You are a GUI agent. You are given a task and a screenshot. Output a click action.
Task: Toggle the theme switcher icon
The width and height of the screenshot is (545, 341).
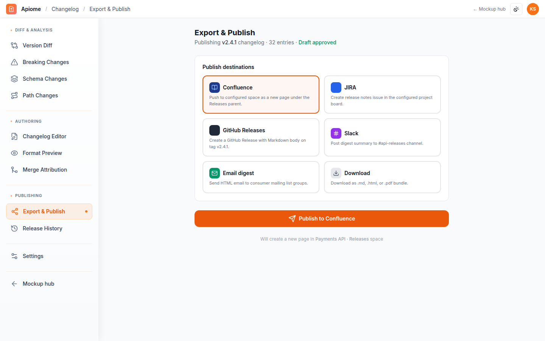click(x=516, y=9)
